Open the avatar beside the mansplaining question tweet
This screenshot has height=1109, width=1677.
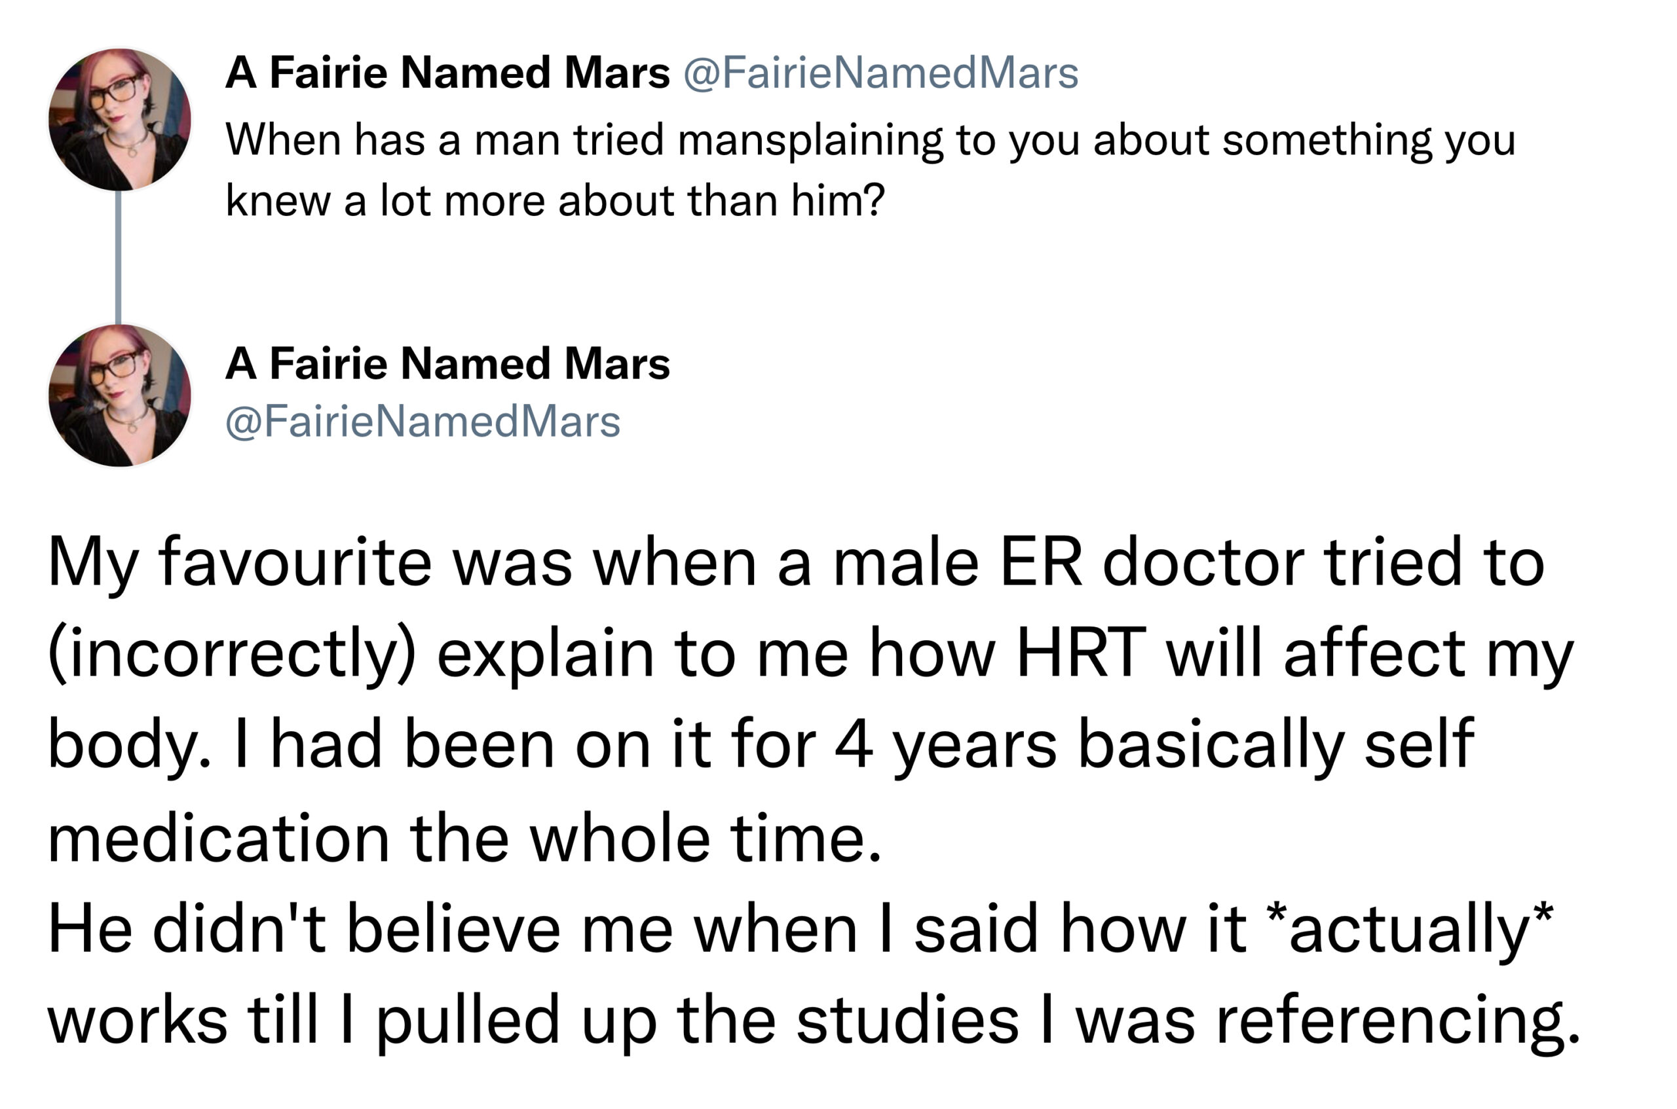click(x=120, y=120)
